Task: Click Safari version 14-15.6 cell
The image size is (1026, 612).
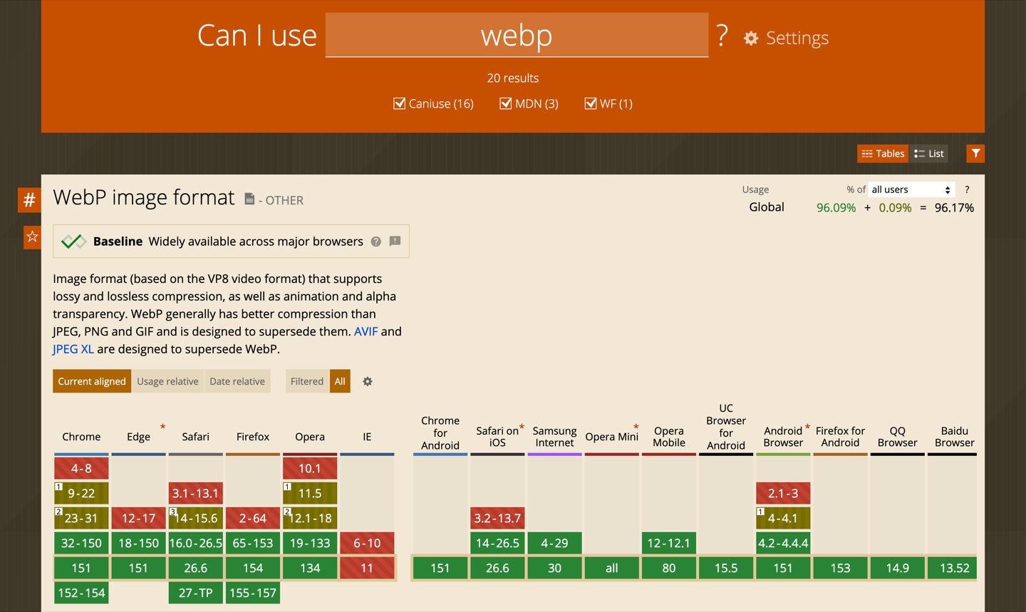Action: (196, 518)
